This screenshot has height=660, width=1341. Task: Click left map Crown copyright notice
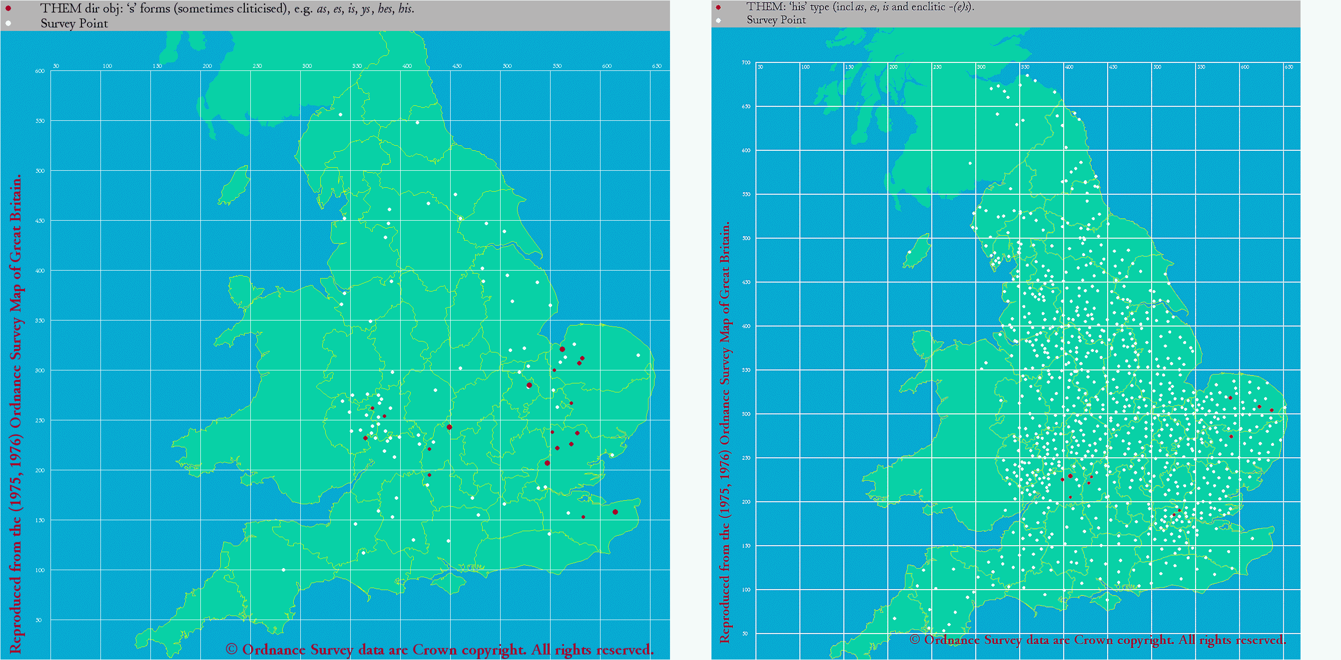point(439,649)
